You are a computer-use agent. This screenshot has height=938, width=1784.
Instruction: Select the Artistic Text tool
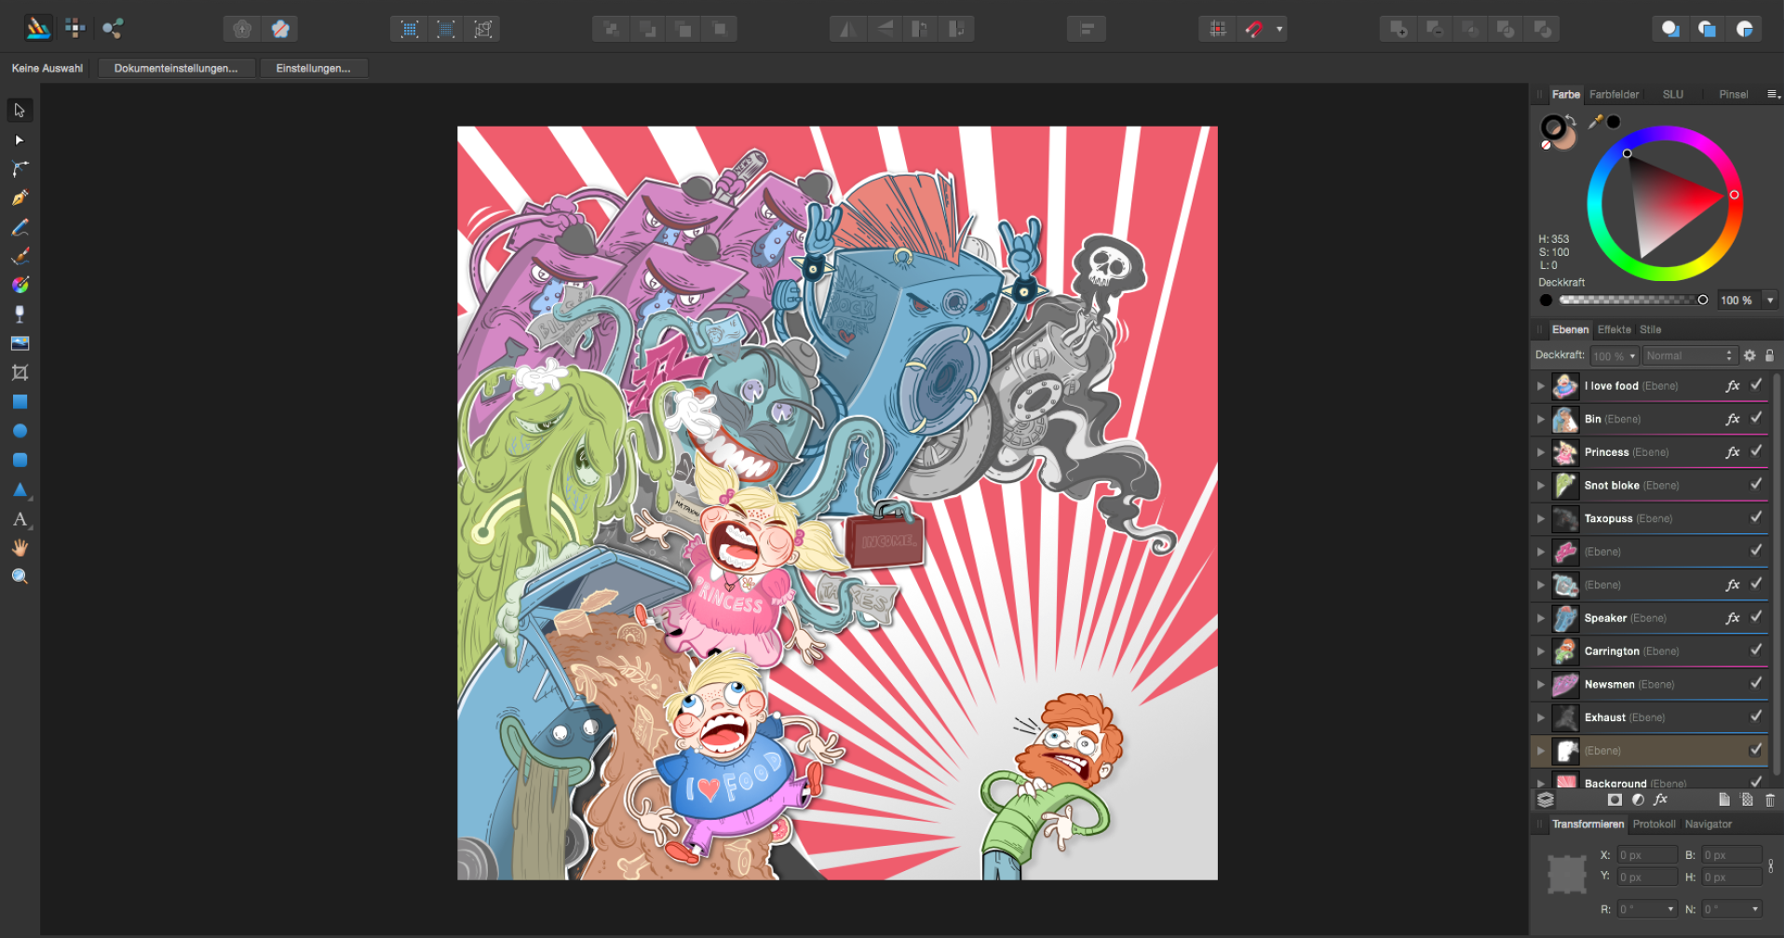tap(20, 519)
